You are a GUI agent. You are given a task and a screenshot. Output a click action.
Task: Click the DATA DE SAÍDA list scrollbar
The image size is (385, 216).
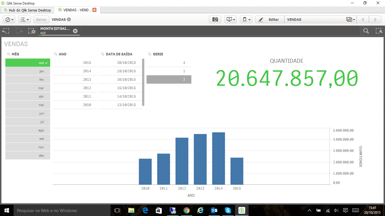click(x=143, y=82)
